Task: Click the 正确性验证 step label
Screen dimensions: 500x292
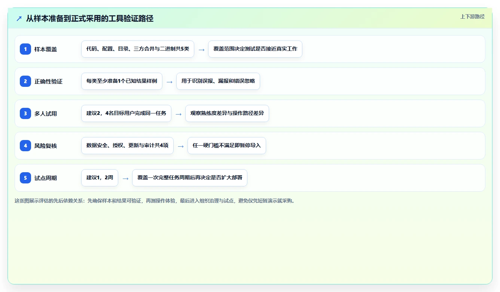Action: [x=49, y=81]
